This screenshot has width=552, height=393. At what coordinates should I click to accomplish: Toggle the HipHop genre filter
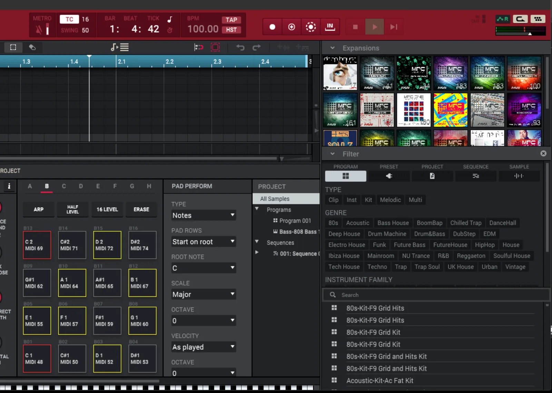pyautogui.click(x=485, y=245)
